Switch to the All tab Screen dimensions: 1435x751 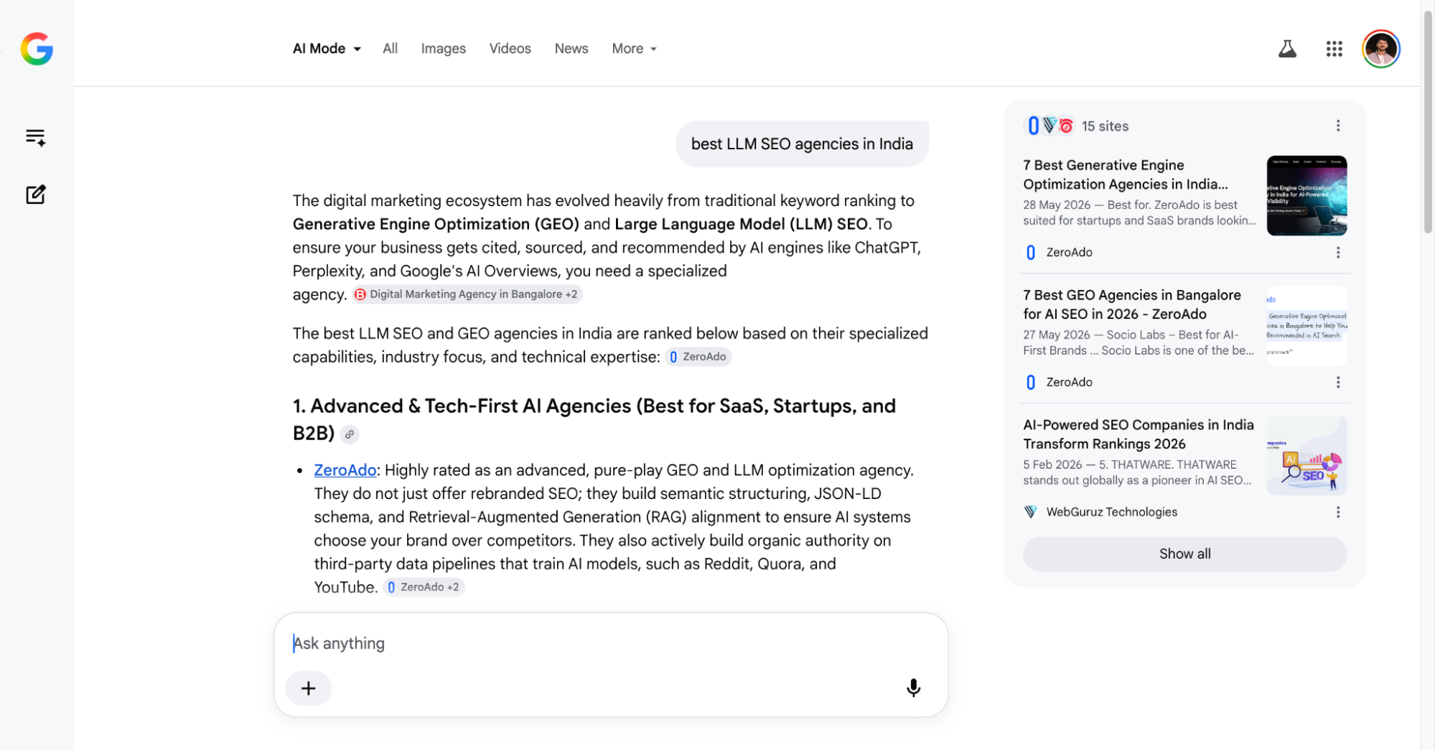[x=390, y=49]
